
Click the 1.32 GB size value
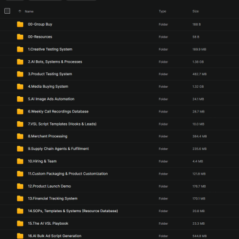coord(198,87)
